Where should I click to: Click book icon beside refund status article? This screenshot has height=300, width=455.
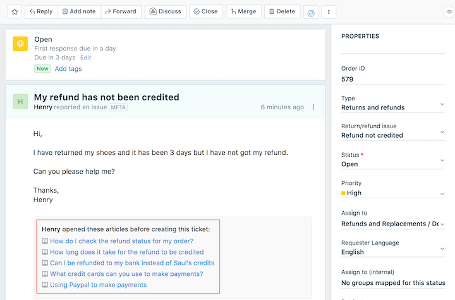(45, 241)
